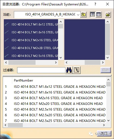The height and width of the screenshot is (139, 114).
Task: Click the item list vertical scrollbar thumb
Action: [x=61, y=26]
